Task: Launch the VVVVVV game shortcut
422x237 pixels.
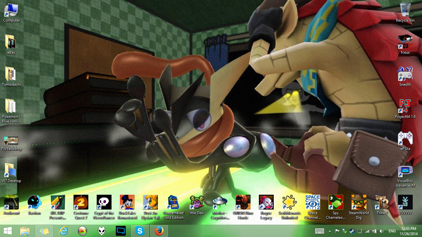Action: point(405,205)
